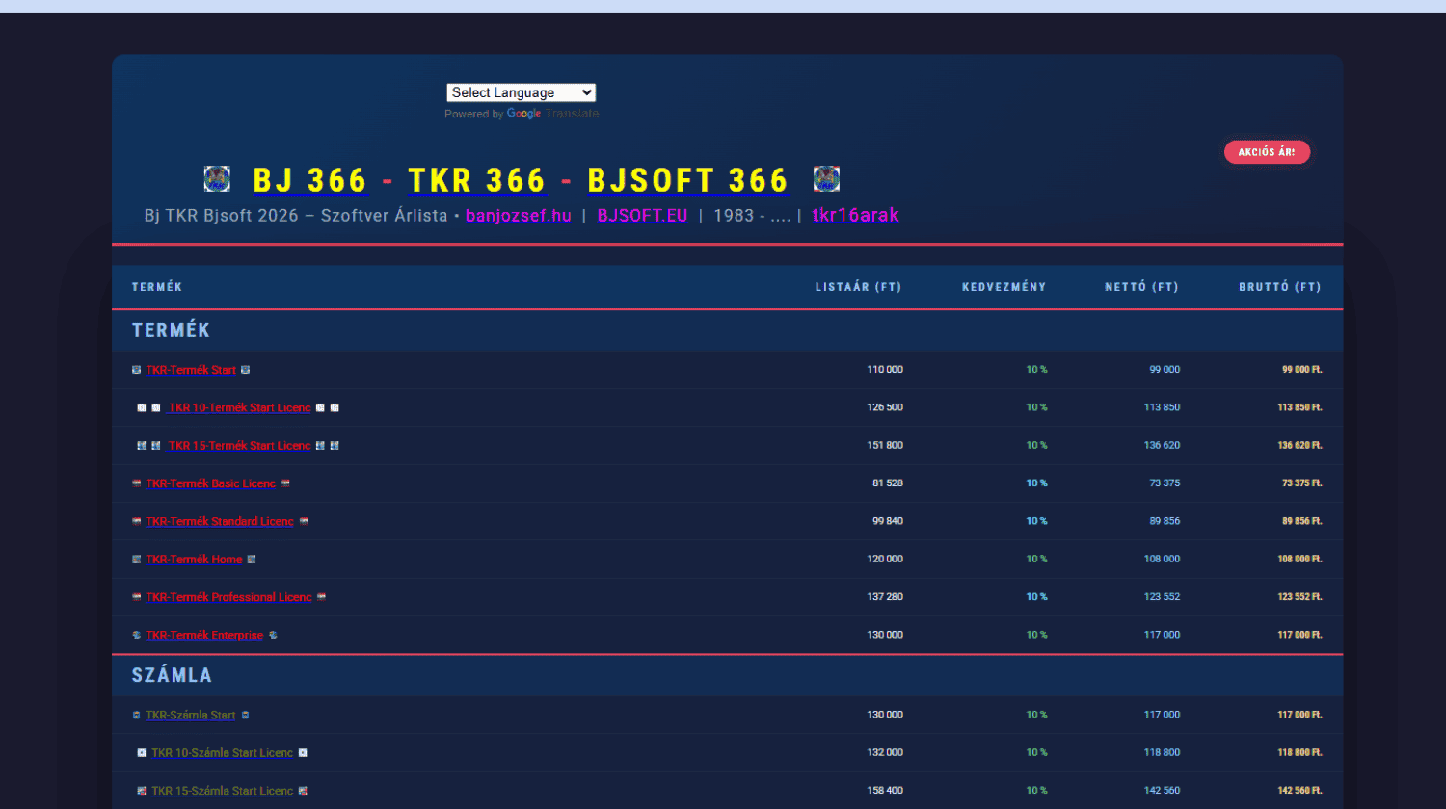Click the SZÁMLA section heading

coord(172,675)
